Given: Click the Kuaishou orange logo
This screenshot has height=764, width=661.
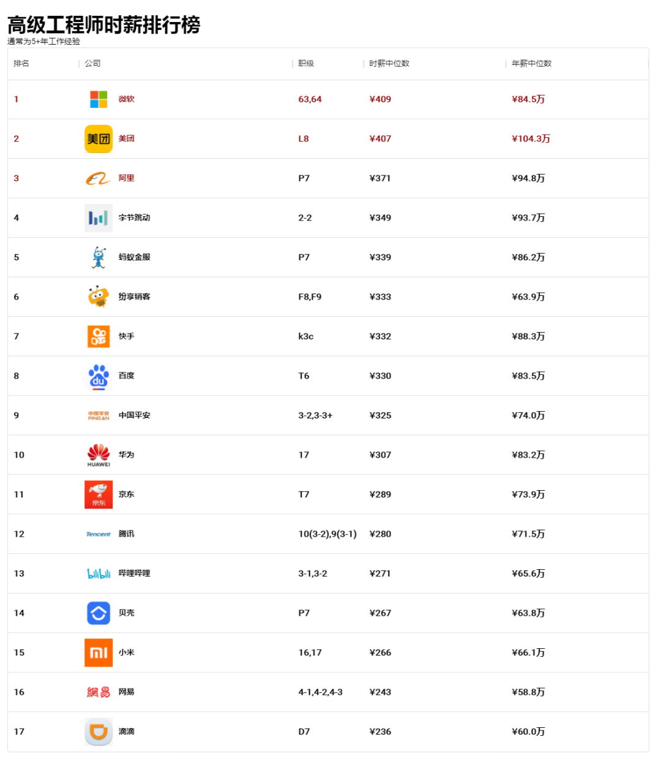Looking at the screenshot, I should click(x=99, y=336).
